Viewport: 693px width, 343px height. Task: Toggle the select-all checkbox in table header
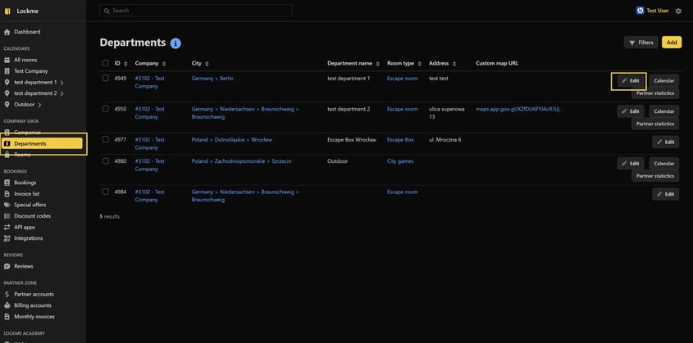pos(105,63)
